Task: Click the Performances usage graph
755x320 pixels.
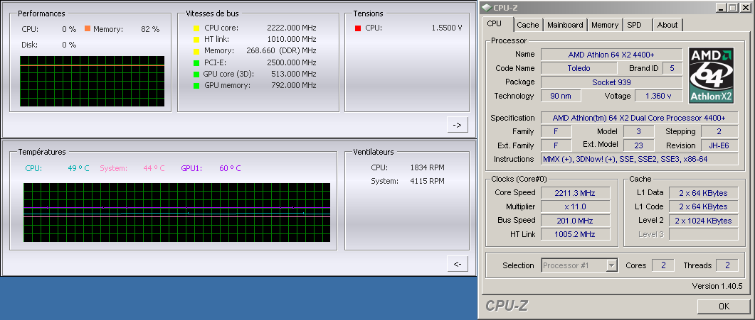Action: tap(92, 81)
